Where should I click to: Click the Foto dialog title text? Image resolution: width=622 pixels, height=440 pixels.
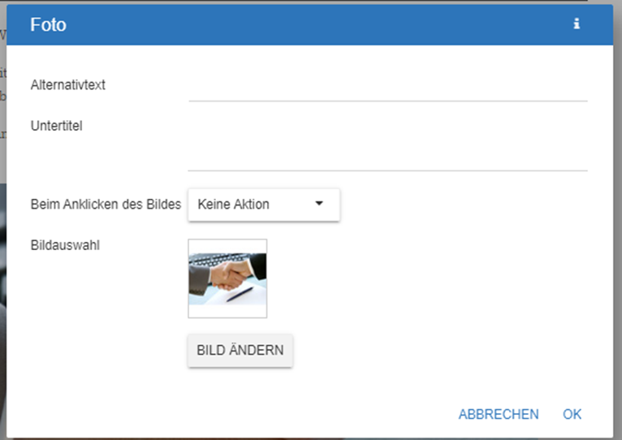point(48,25)
